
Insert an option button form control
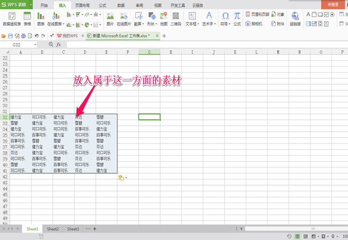(332, 14)
